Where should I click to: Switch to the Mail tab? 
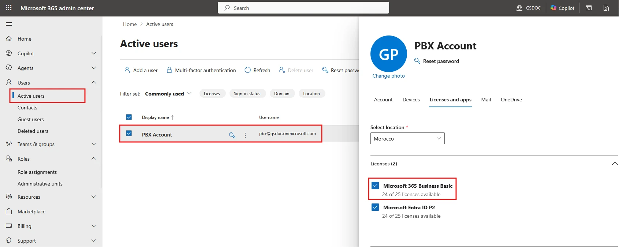click(486, 100)
